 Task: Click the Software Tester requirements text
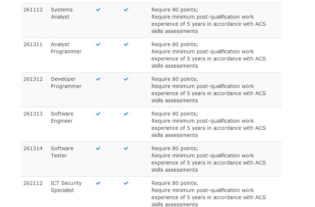pyautogui.click(x=209, y=159)
